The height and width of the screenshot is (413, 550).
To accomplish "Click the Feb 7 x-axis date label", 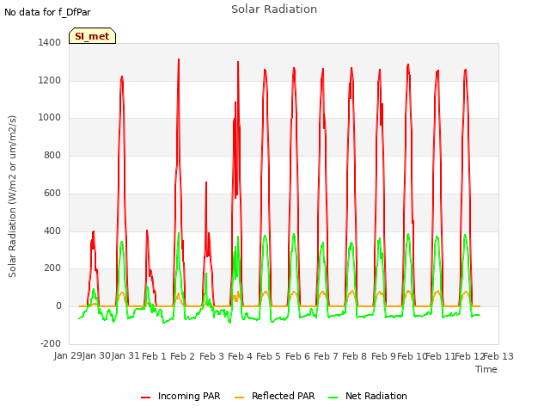I will click(326, 356).
